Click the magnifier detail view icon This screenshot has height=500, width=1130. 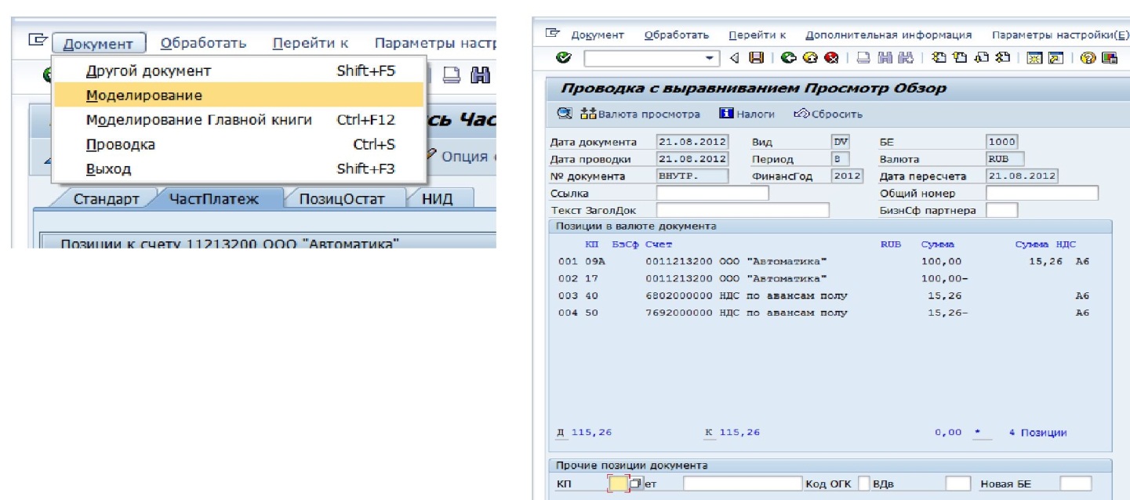click(565, 114)
